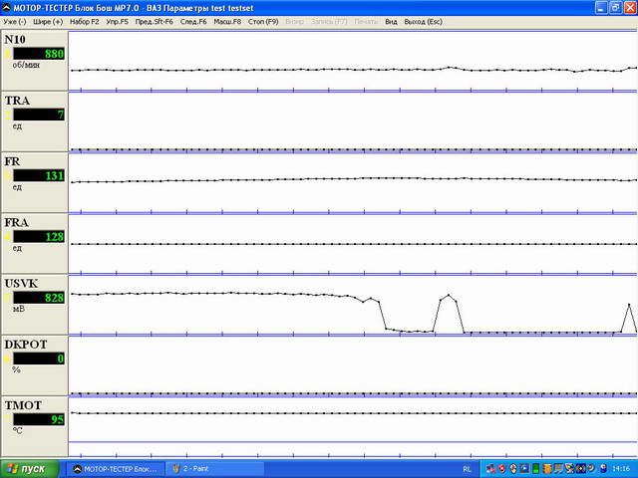Click the FR value display 131
This screenshot has width=638, height=478.
point(39,175)
